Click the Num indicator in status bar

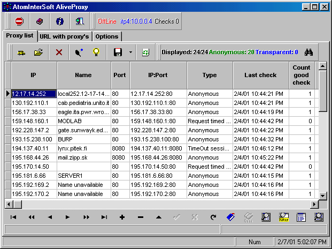tap(254, 242)
